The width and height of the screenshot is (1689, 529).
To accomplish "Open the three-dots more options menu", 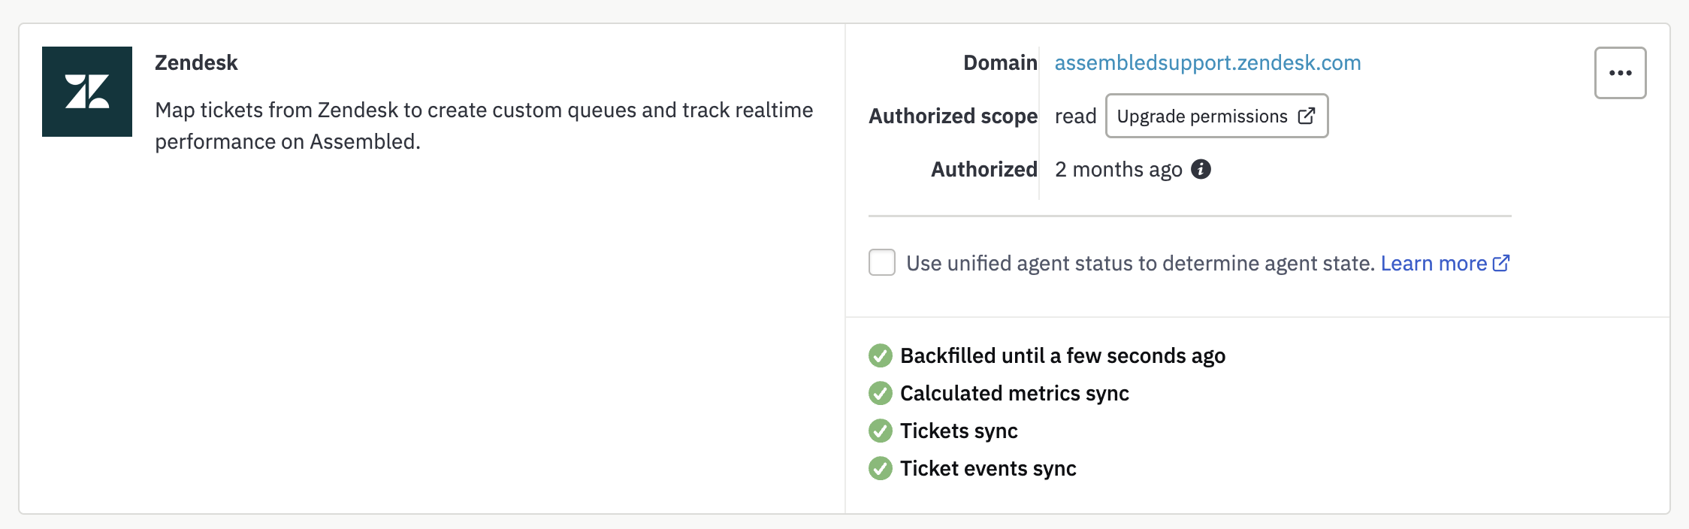I will (x=1621, y=73).
